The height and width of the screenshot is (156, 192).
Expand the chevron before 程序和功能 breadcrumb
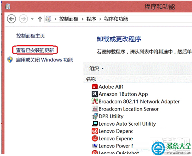click(x=101, y=19)
